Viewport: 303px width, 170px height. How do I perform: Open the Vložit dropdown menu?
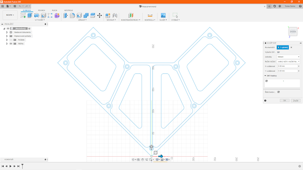[x=163, y=20]
